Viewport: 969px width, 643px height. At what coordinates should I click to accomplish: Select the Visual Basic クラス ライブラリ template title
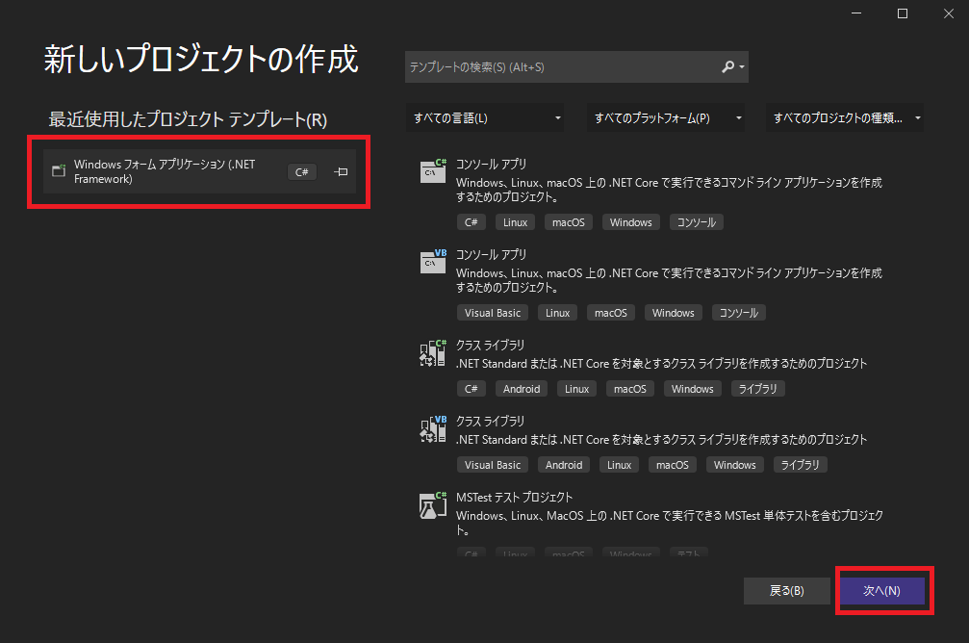tap(490, 421)
